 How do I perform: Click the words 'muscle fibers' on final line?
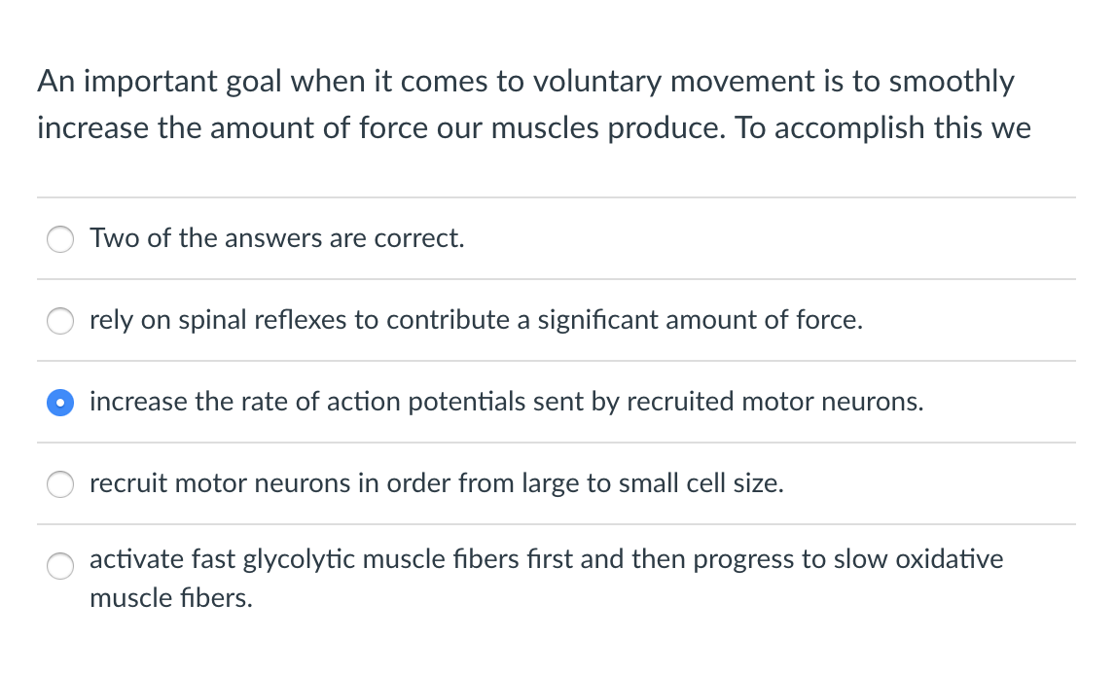point(170,598)
